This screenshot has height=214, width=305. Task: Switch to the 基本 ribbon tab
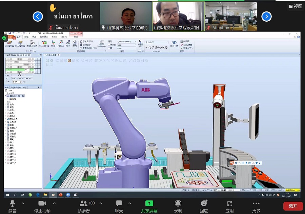coord(18,37)
